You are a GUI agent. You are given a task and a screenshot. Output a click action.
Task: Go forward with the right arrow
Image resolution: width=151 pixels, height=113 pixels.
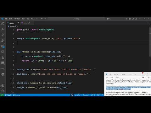[x=45, y=19]
